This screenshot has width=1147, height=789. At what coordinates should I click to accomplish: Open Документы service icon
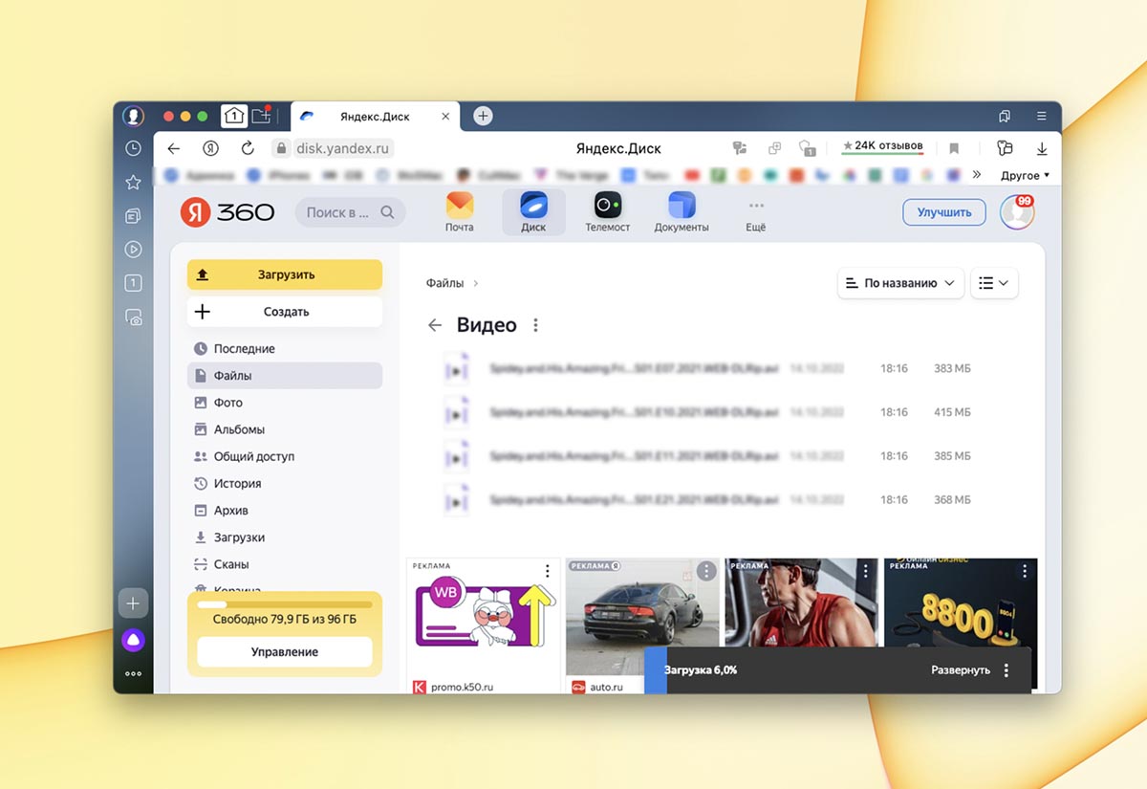point(682,211)
